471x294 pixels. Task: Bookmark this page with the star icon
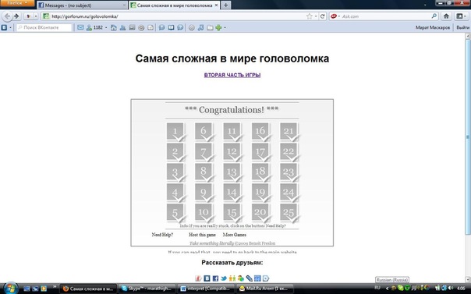(310, 16)
